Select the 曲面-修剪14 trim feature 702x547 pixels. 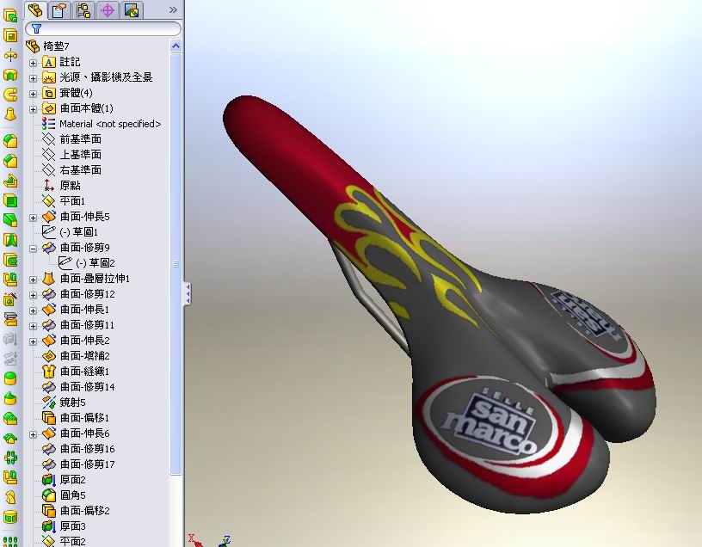pyautogui.click(x=78, y=387)
